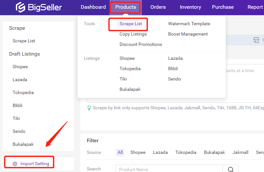264x172 pixels.
Task: Choose Discount Promotions in dropdown
Action: click(141, 44)
